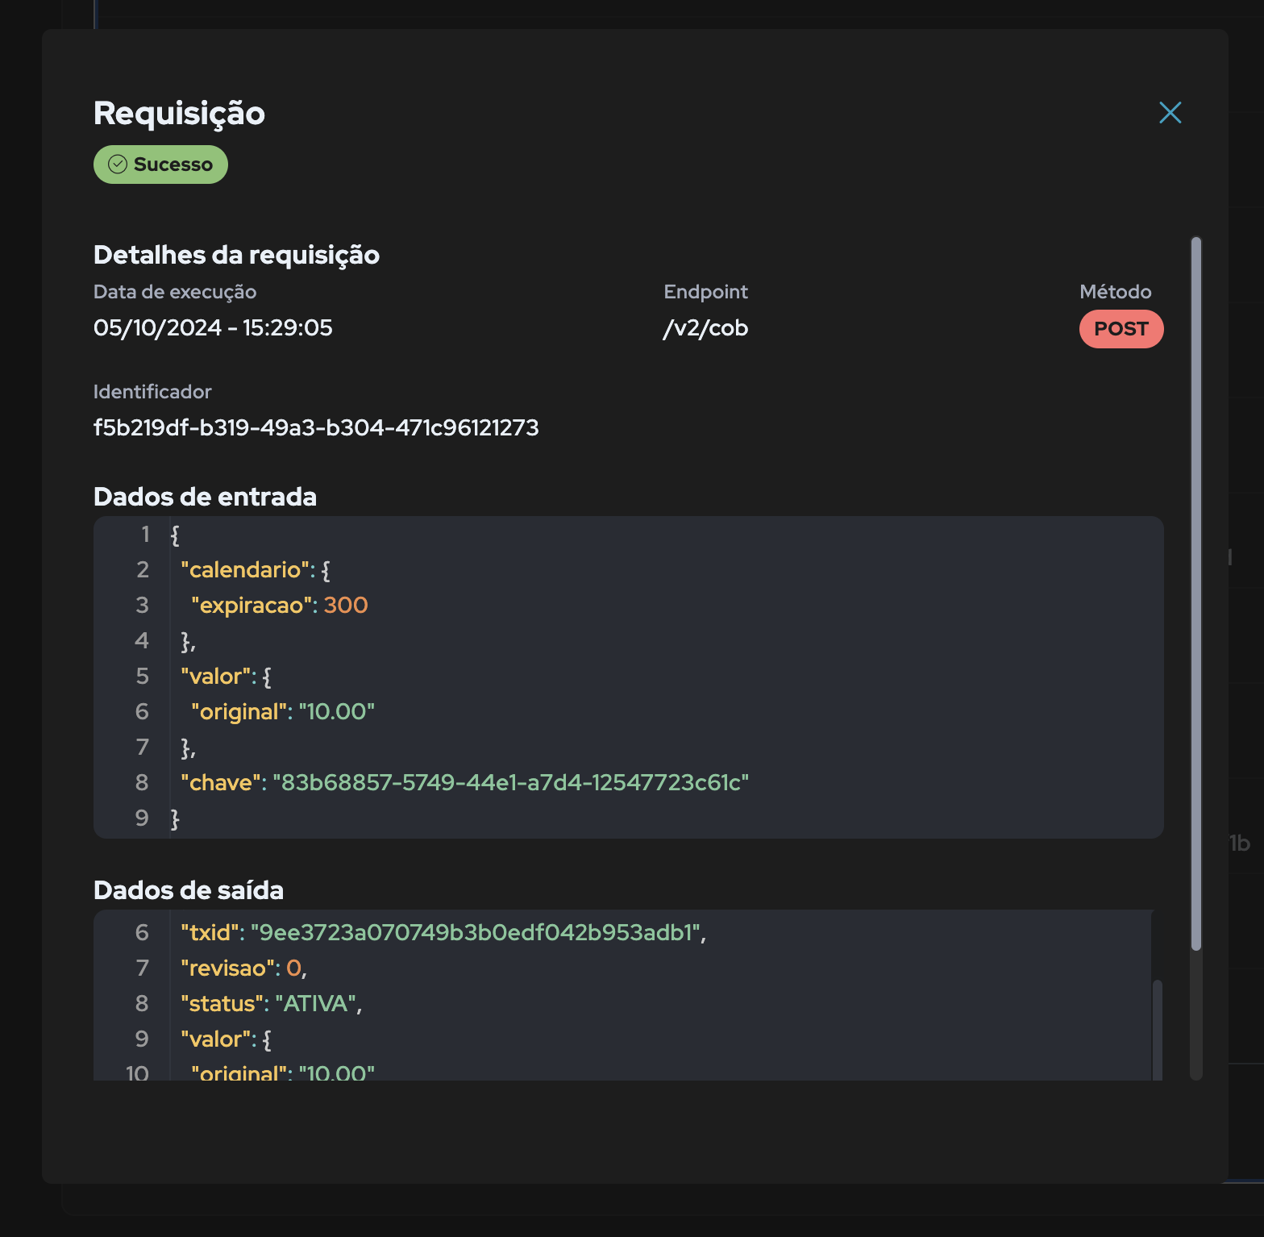
Task: Click the "expiracao" key in input JSON
Action: [252, 606]
